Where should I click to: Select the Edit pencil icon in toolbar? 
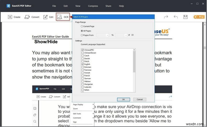click(46, 17)
